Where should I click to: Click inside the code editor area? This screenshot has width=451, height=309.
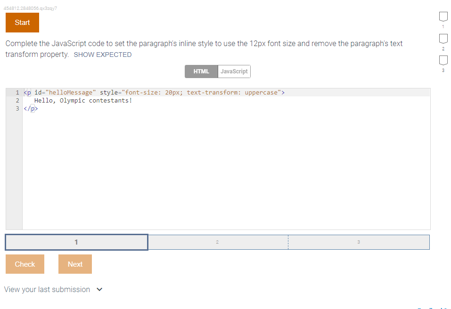(x=212, y=165)
